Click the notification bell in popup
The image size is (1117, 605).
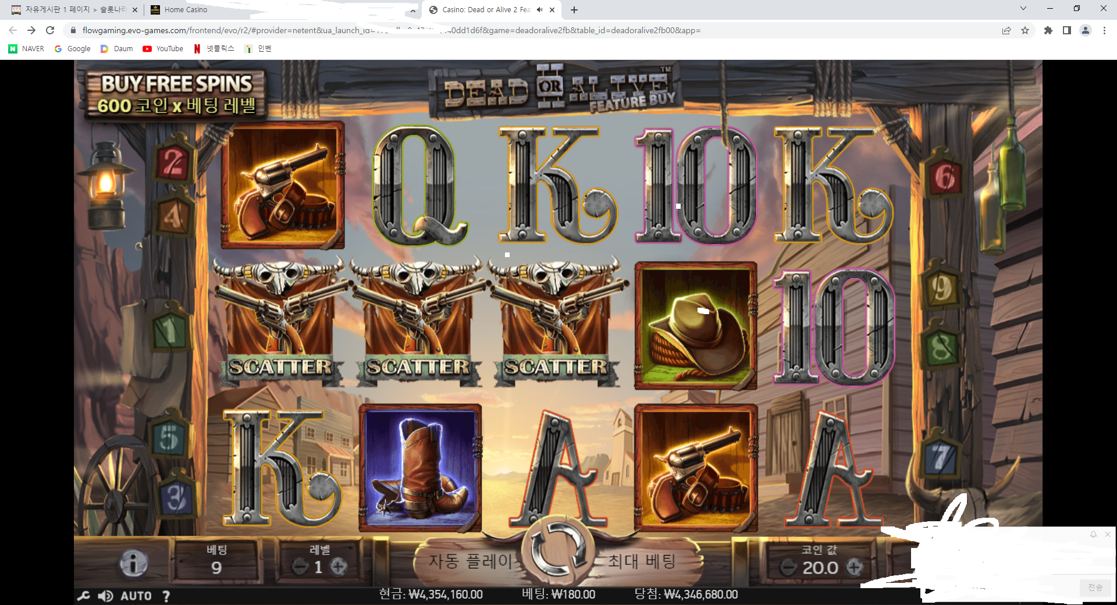pyautogui.click(x=1093, y=534)
